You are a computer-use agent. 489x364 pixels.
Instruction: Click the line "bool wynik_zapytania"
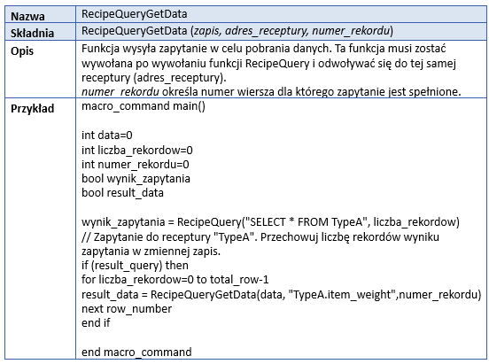pos(136,179)
